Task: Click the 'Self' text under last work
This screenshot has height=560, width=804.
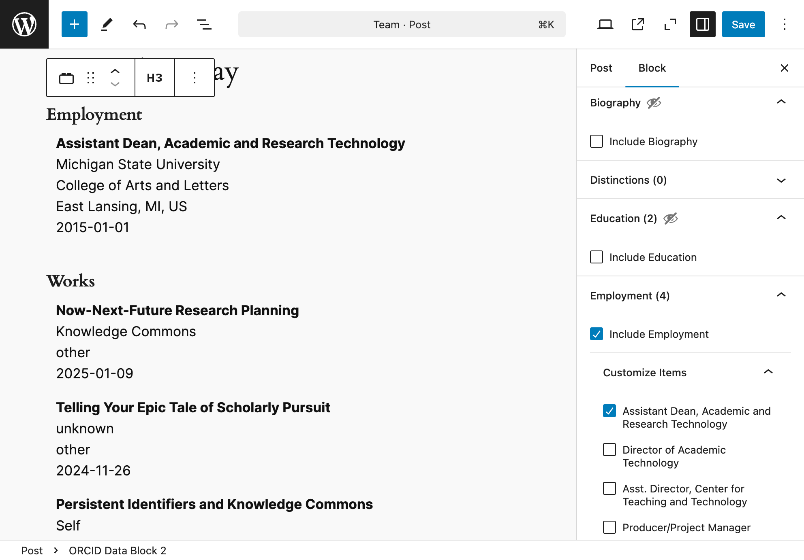Action: [68, 526]
